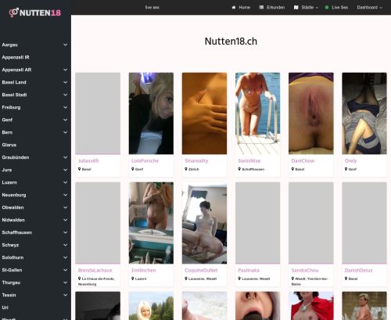Click the Erkunden list icon
This screenshot has width=391, height=320.
[261, 7]
